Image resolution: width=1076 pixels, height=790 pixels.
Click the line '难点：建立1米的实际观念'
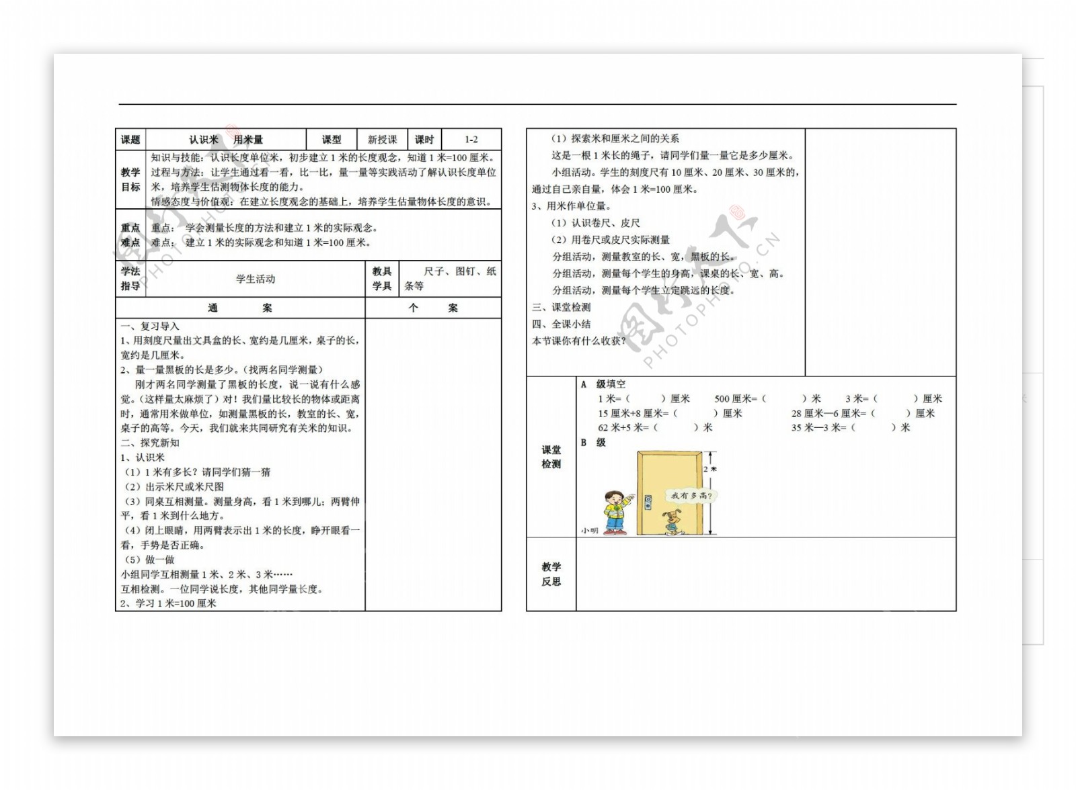[x=261, y=243]
